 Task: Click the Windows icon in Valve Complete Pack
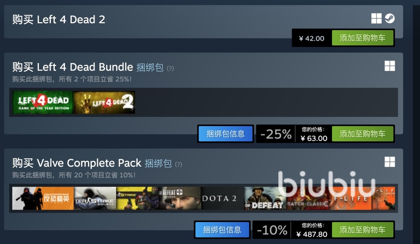pyautogui.click(x=390, y=161)
